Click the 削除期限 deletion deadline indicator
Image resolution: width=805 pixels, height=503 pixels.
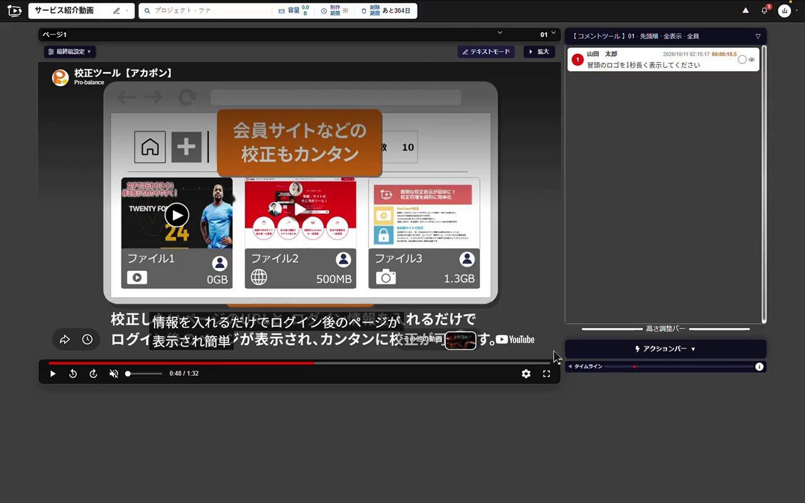[385, 11]
